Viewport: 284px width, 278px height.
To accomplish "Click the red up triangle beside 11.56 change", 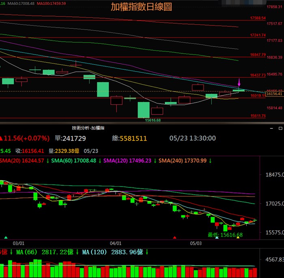I will click(2, 138).
